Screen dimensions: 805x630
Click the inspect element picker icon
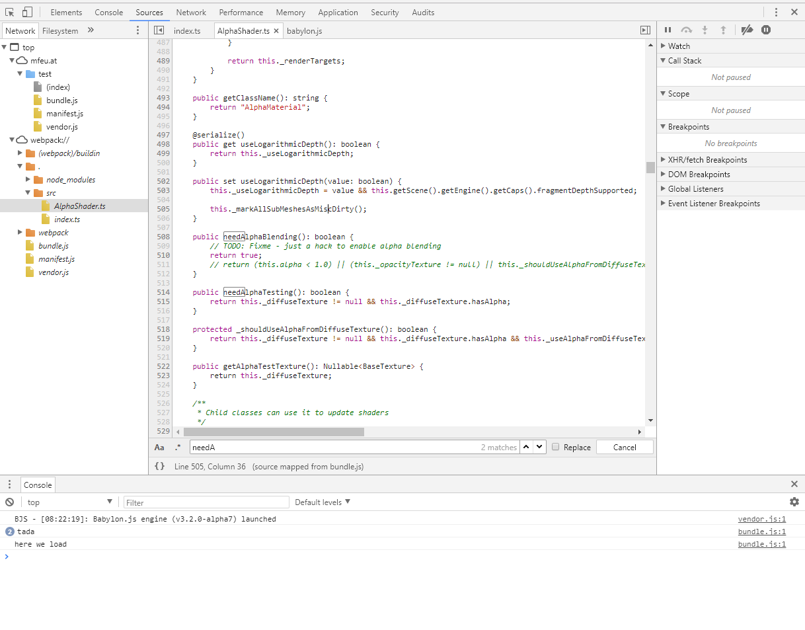click(10, 12)
